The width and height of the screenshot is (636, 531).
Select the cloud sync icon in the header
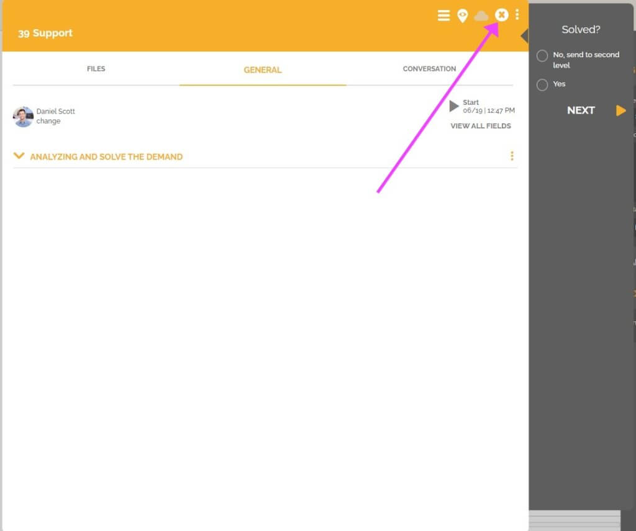pos(482,15)
